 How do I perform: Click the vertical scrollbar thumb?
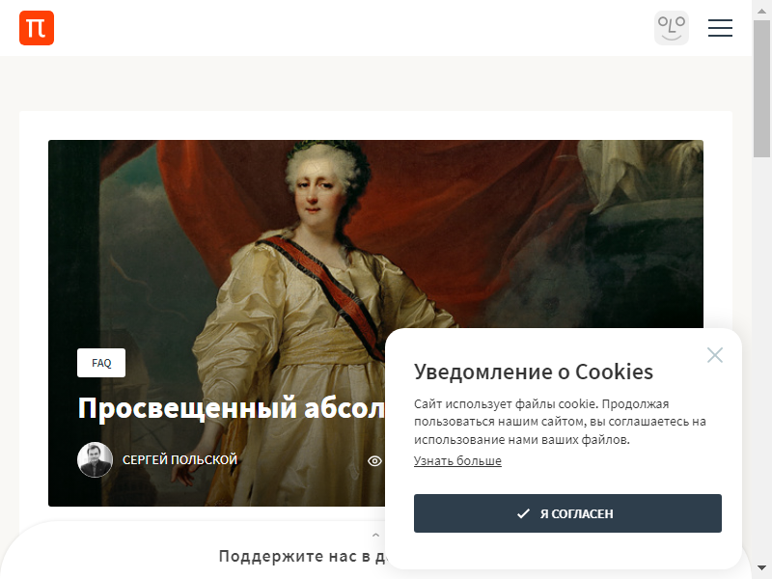pyautogui.click(x=761, y=89)
